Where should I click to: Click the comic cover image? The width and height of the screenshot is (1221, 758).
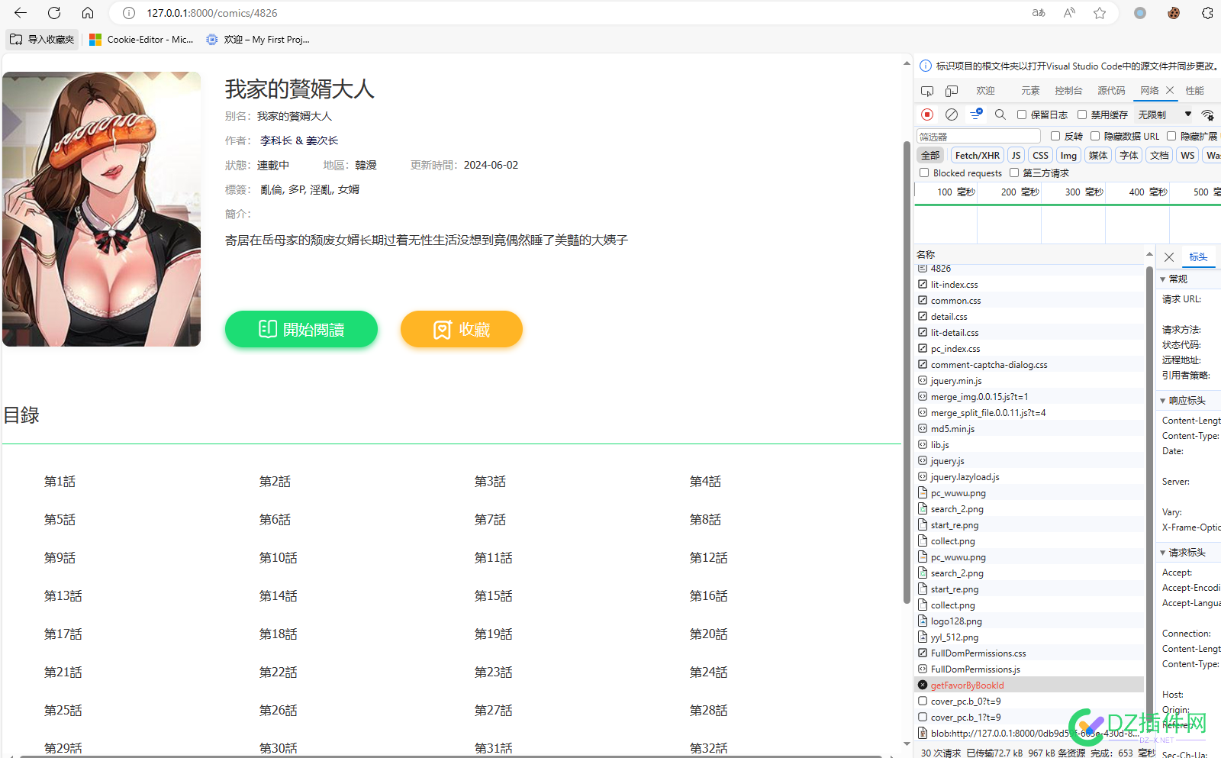click(x=101, y=209)
